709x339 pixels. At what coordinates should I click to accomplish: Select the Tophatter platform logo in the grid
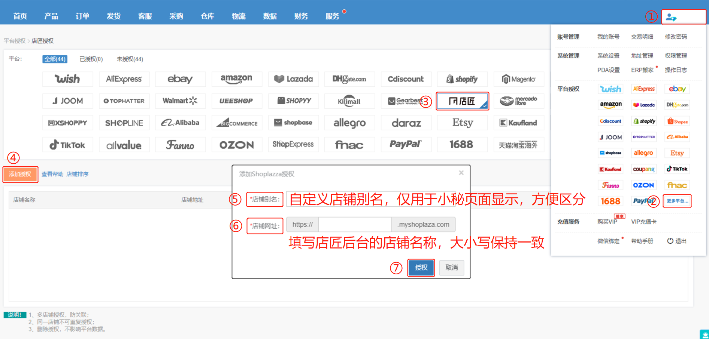[x=124, y=101]
